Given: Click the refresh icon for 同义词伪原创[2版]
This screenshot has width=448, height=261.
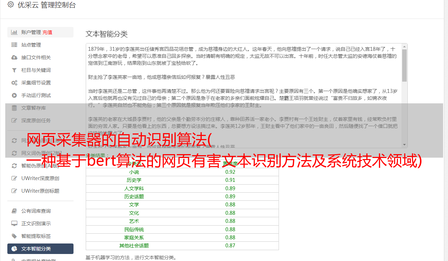Looking at the screenshot, I should [x=14, y=153].
